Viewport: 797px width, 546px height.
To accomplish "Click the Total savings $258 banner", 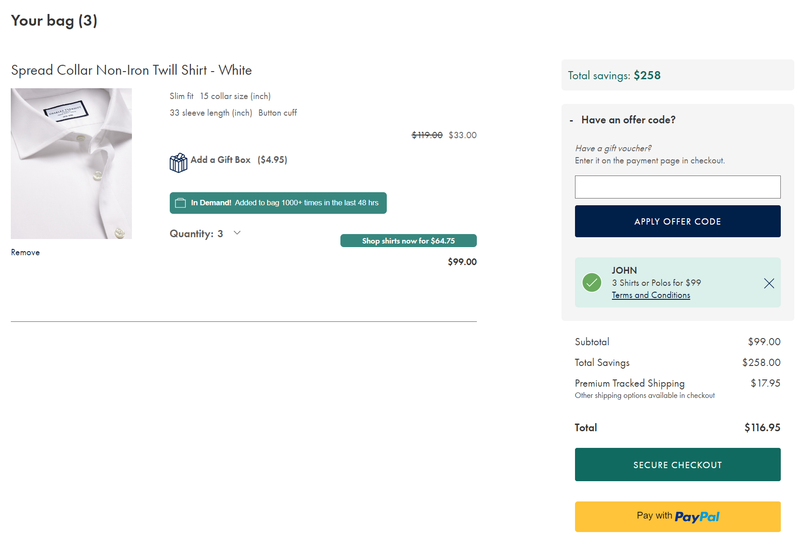I will point(677,75).
